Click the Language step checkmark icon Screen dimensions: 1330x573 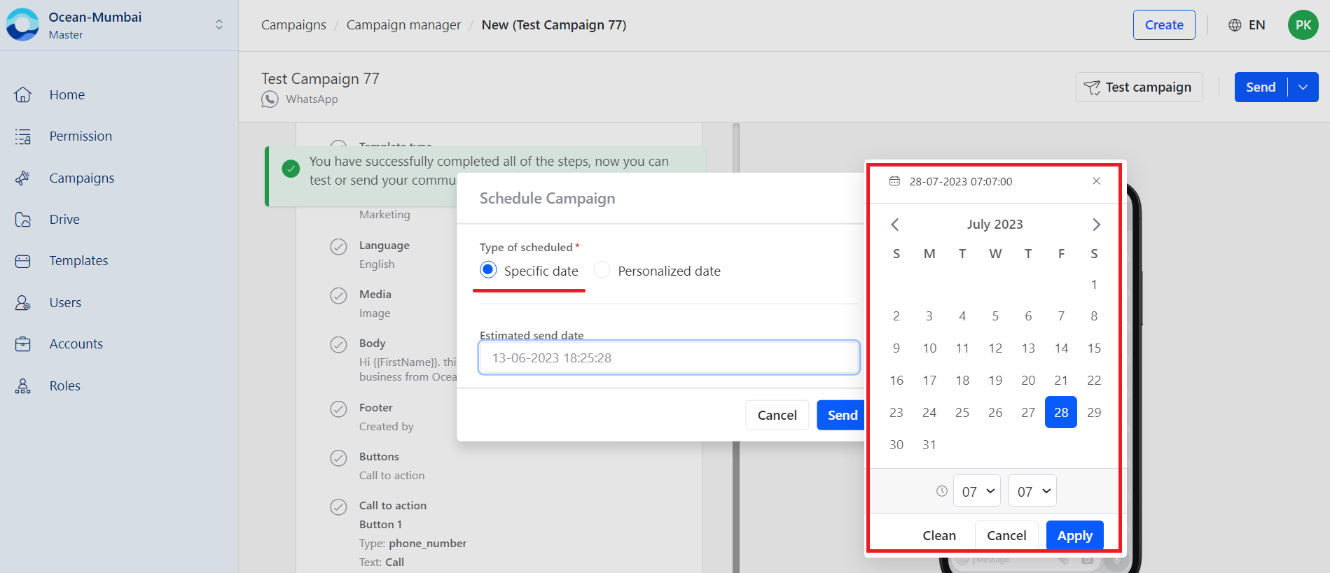338,246
